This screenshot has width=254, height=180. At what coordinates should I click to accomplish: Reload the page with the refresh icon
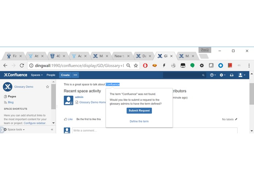pyautogui.click(x=22, y=65)
